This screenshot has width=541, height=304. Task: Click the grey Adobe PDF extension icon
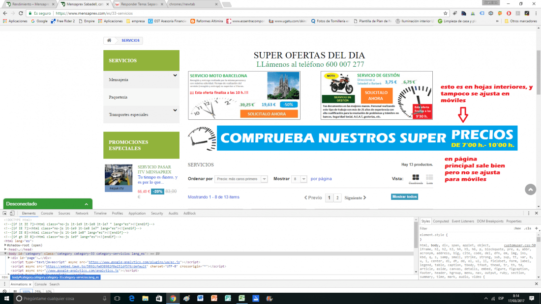[x=517, y=13]
